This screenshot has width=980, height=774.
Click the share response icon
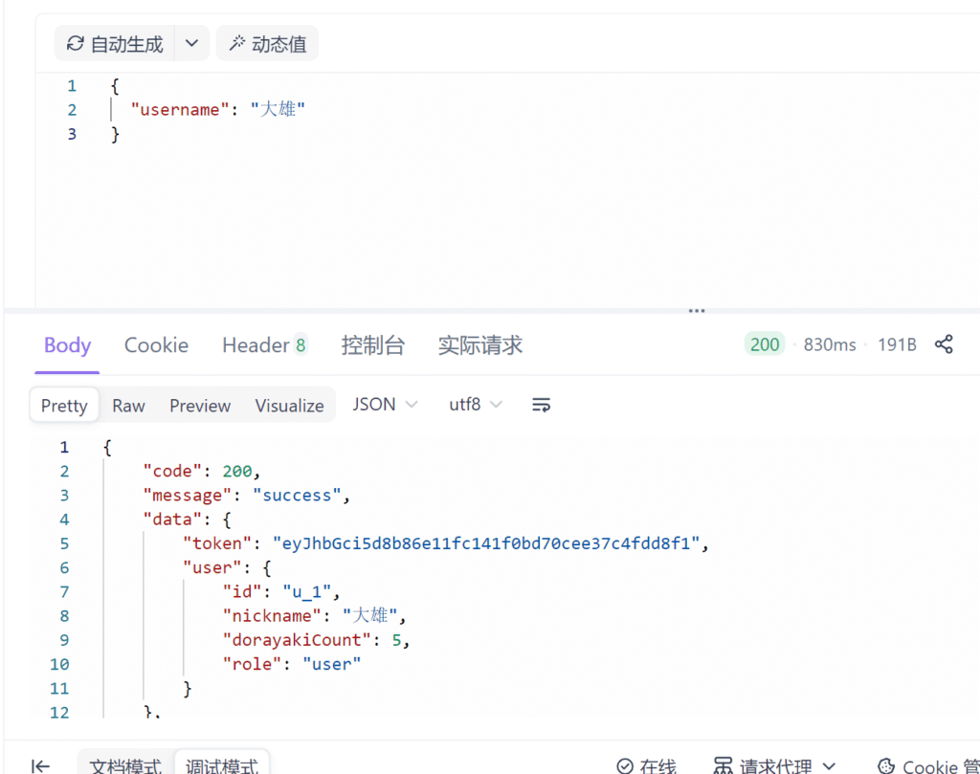point(944,344)
